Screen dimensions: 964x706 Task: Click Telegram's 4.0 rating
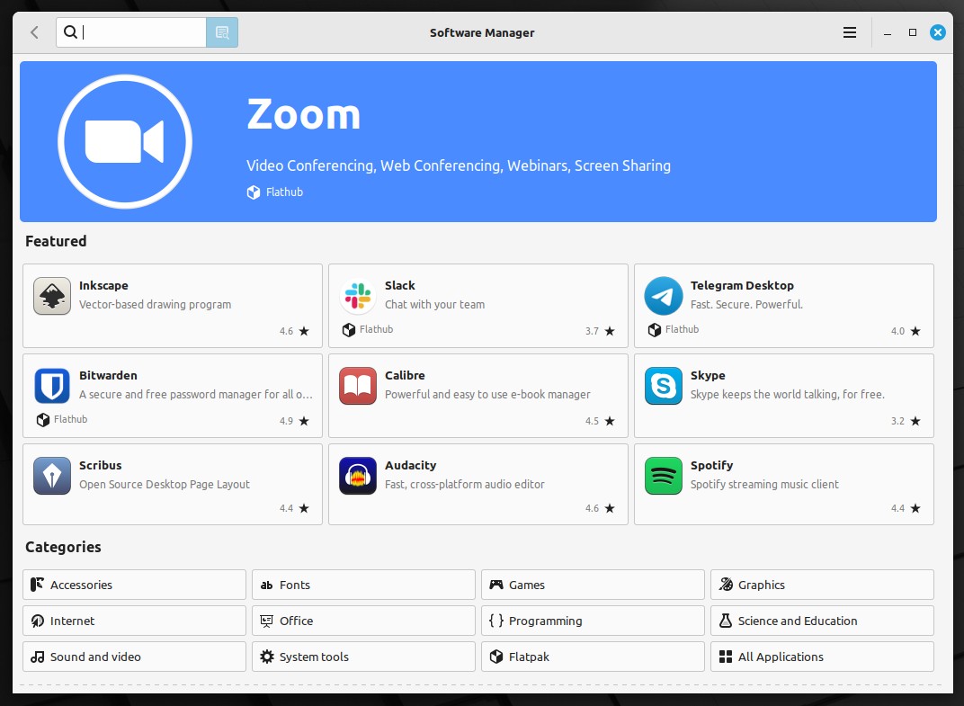tap(905, 331)
